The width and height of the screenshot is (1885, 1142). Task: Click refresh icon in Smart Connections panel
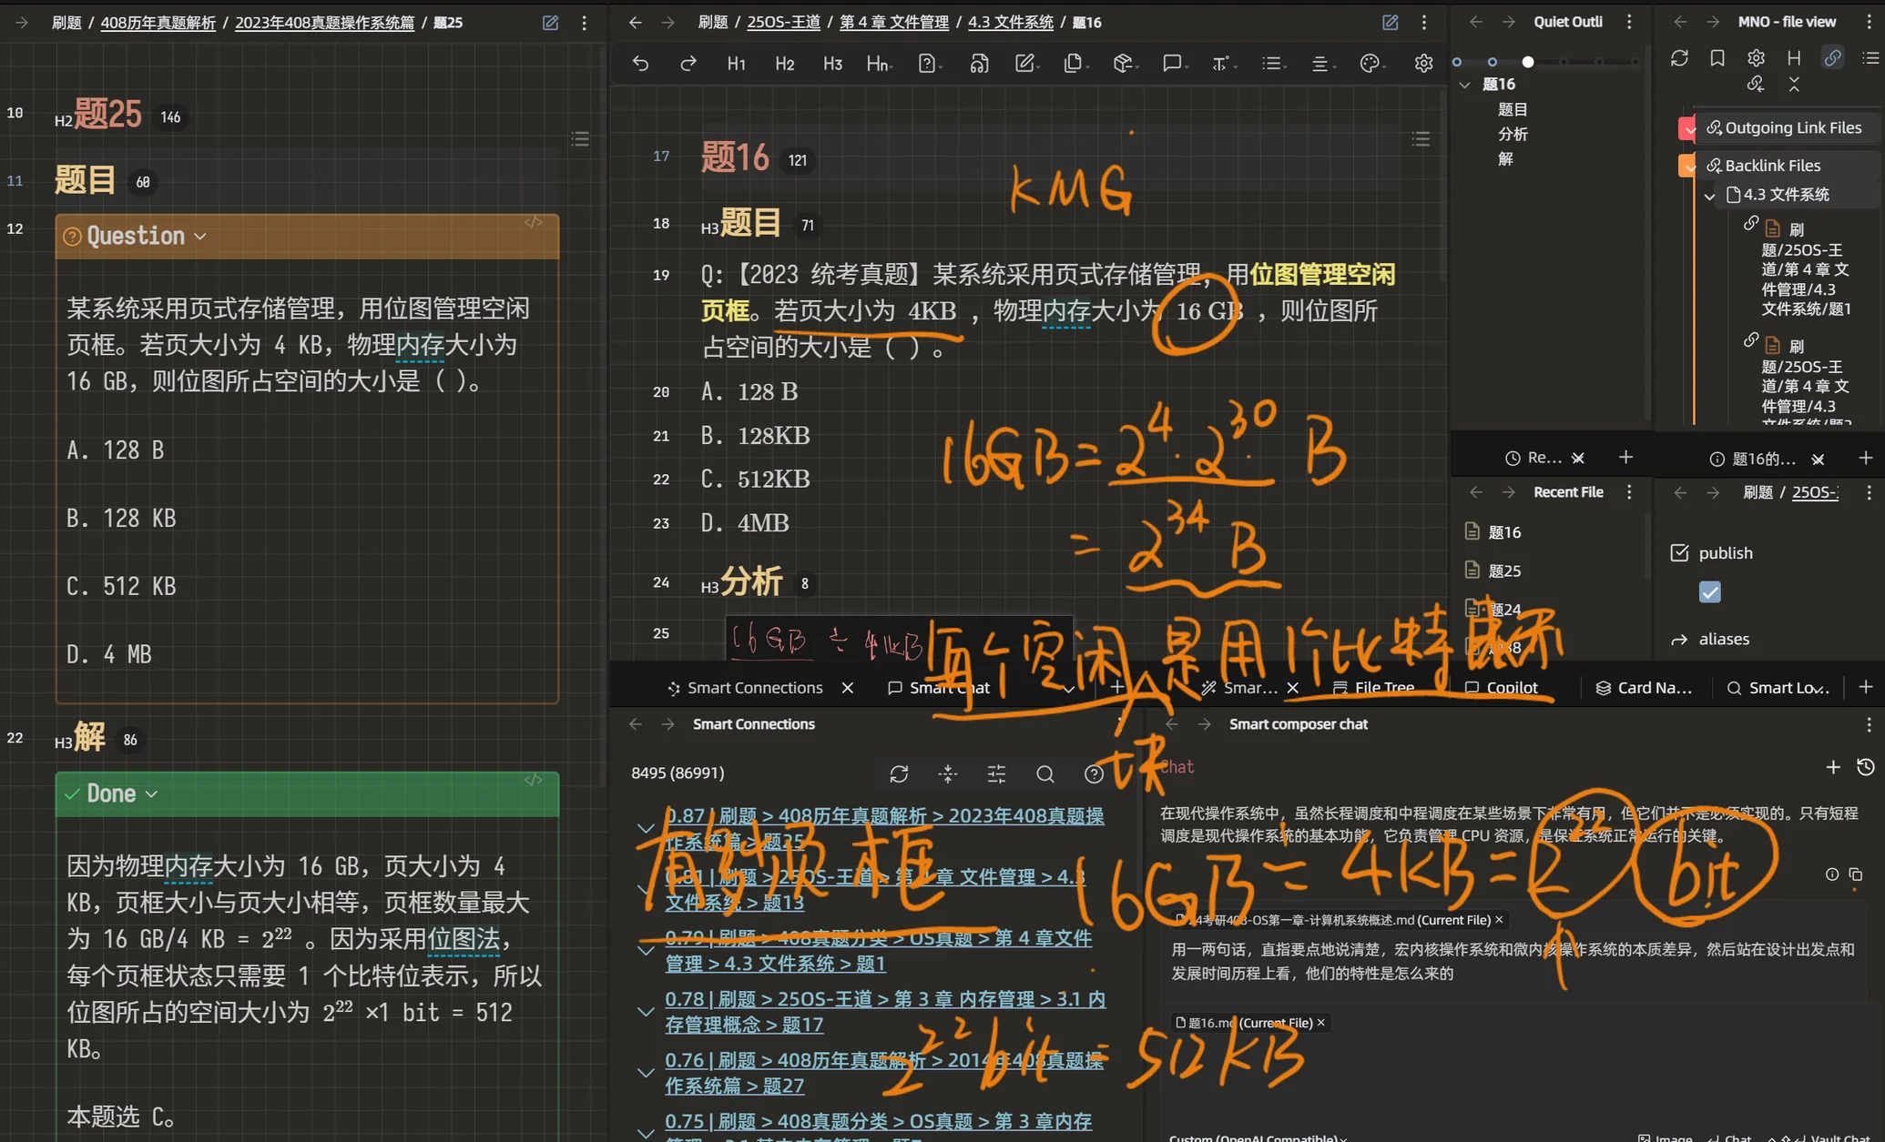click(899, 773)
